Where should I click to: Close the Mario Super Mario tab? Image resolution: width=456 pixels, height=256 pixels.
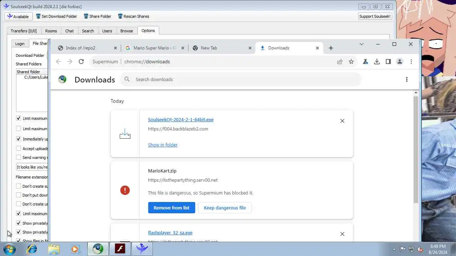coord(183,48)
